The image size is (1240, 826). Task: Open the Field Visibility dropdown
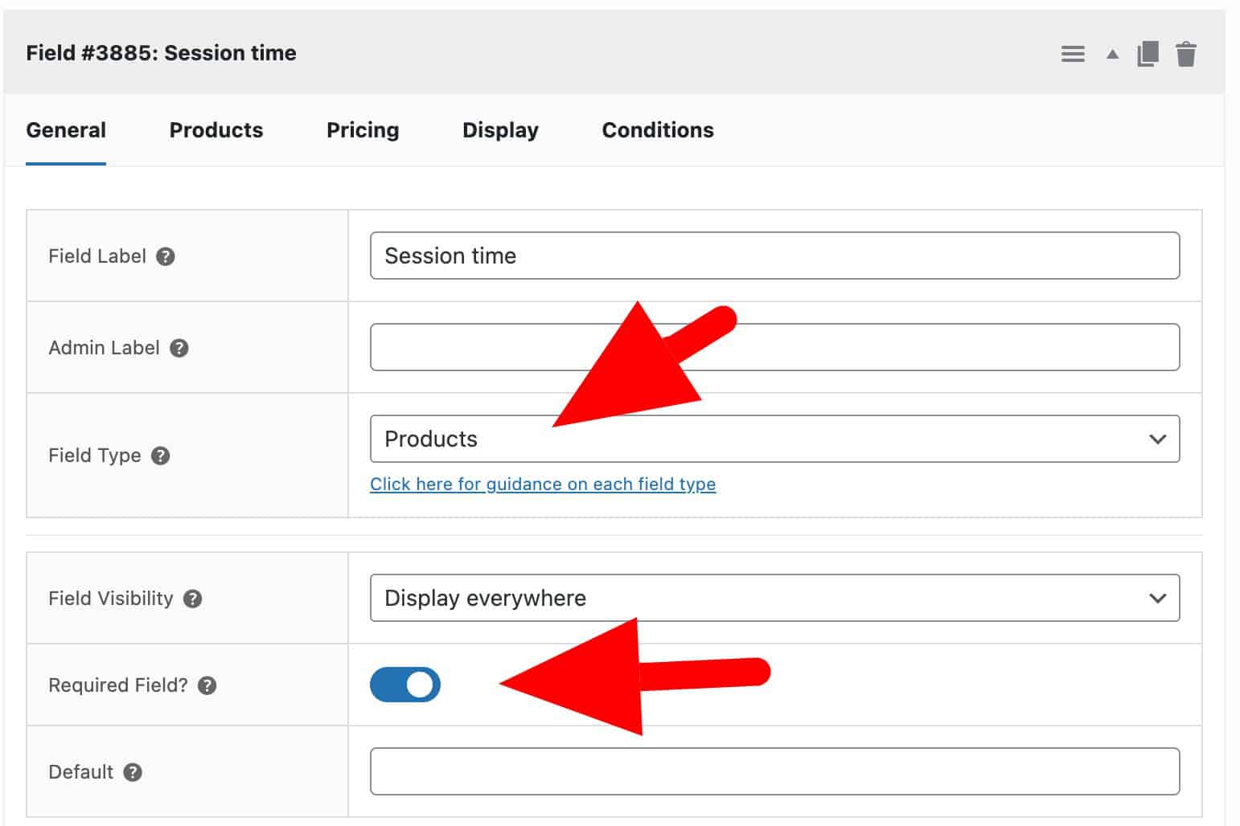(x=774, y=598)
